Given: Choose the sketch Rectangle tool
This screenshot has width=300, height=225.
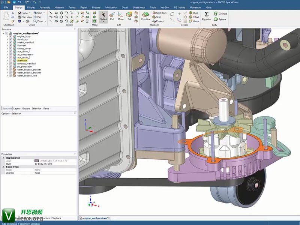Looking at the screenshot, I should pyautogui.click(x=56, y=13).
